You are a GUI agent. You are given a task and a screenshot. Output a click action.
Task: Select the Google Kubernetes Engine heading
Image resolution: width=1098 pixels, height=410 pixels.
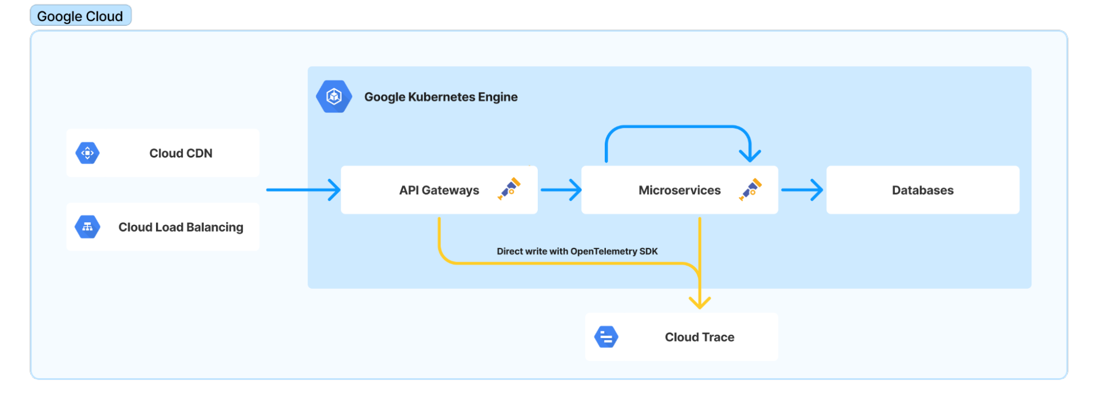point(441,97)
